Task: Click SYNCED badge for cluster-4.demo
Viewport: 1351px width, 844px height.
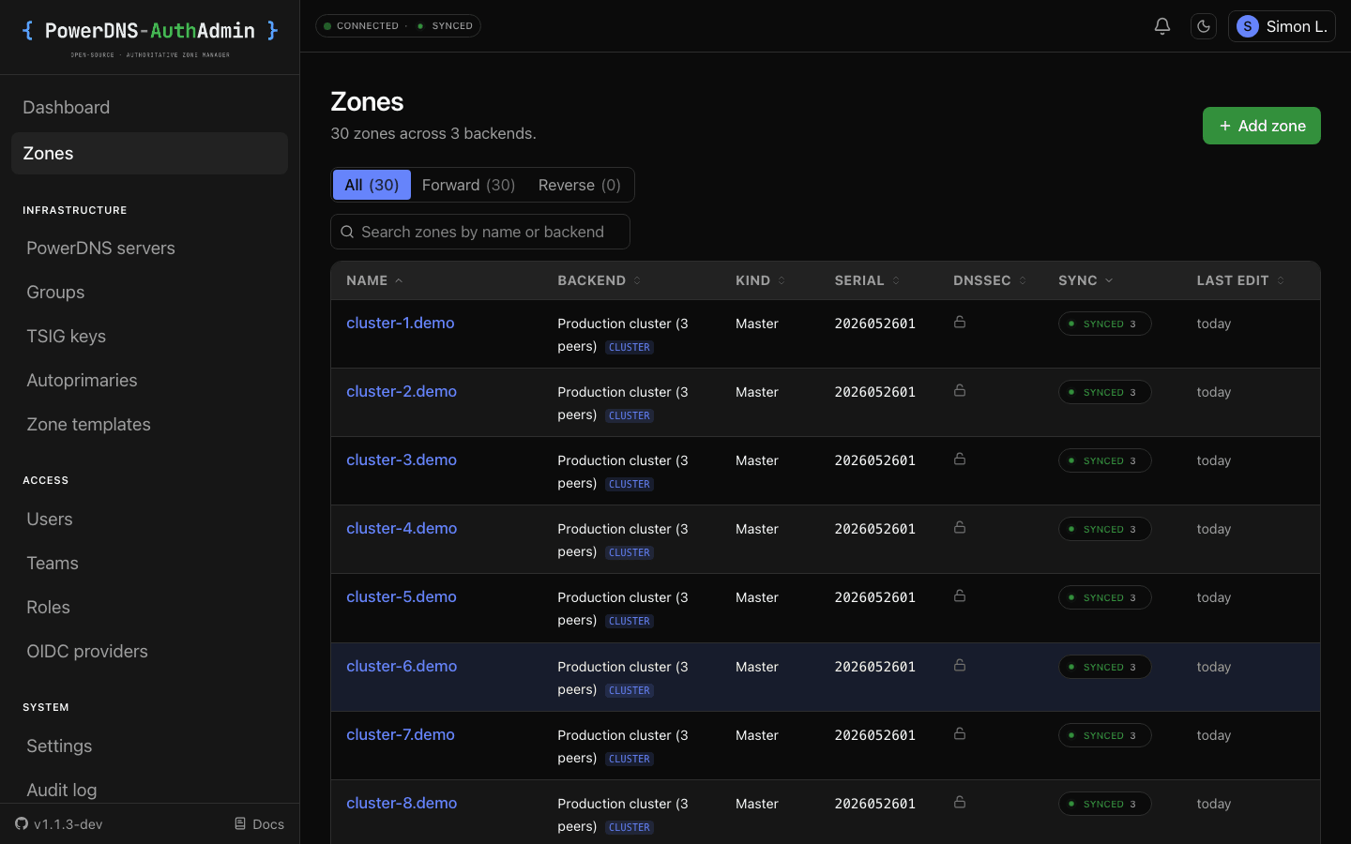Action: pyautogui.click(x=1104, y=529)
